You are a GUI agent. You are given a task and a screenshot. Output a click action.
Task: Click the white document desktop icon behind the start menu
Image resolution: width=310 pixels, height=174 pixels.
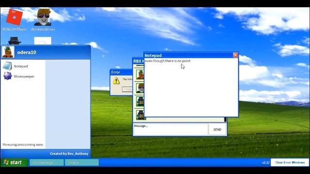pos(43,41)
